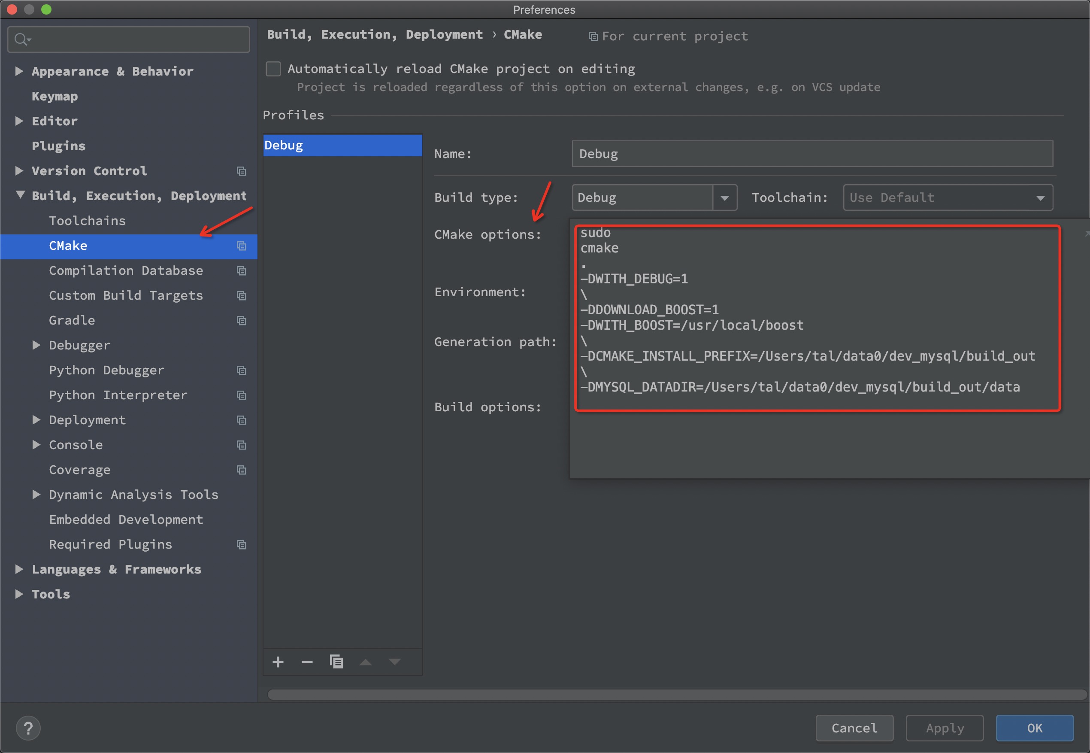The width and height of the screenshot is (1090, 753).
Task: Click the move profile up arrow
Action: click(x=366, y=662)
